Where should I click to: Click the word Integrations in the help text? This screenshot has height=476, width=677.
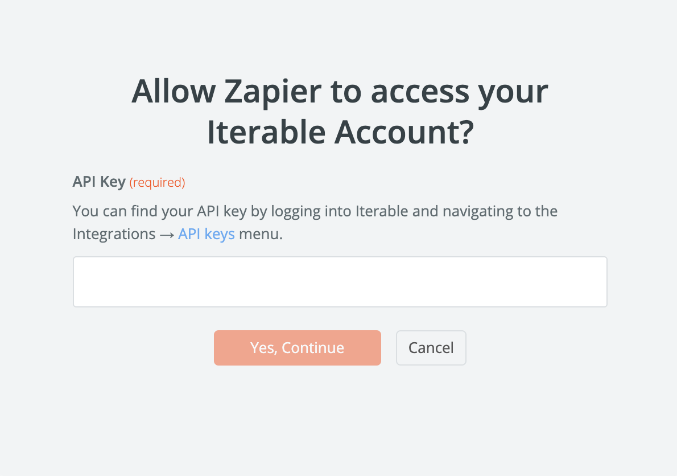click(114, 234)
